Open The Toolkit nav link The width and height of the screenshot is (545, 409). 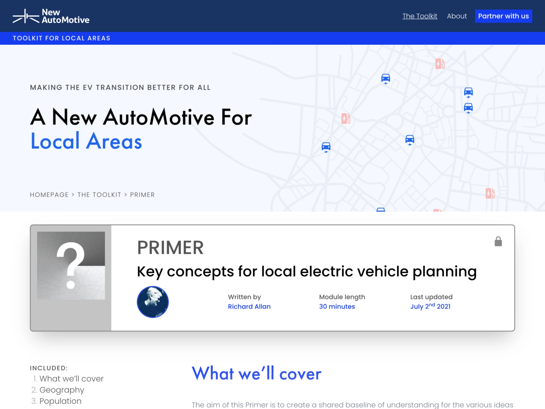click(x=420, y=16)
